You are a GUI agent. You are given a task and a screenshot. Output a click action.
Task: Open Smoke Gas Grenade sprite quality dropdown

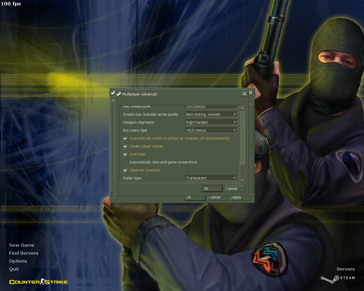pos(211,114)
